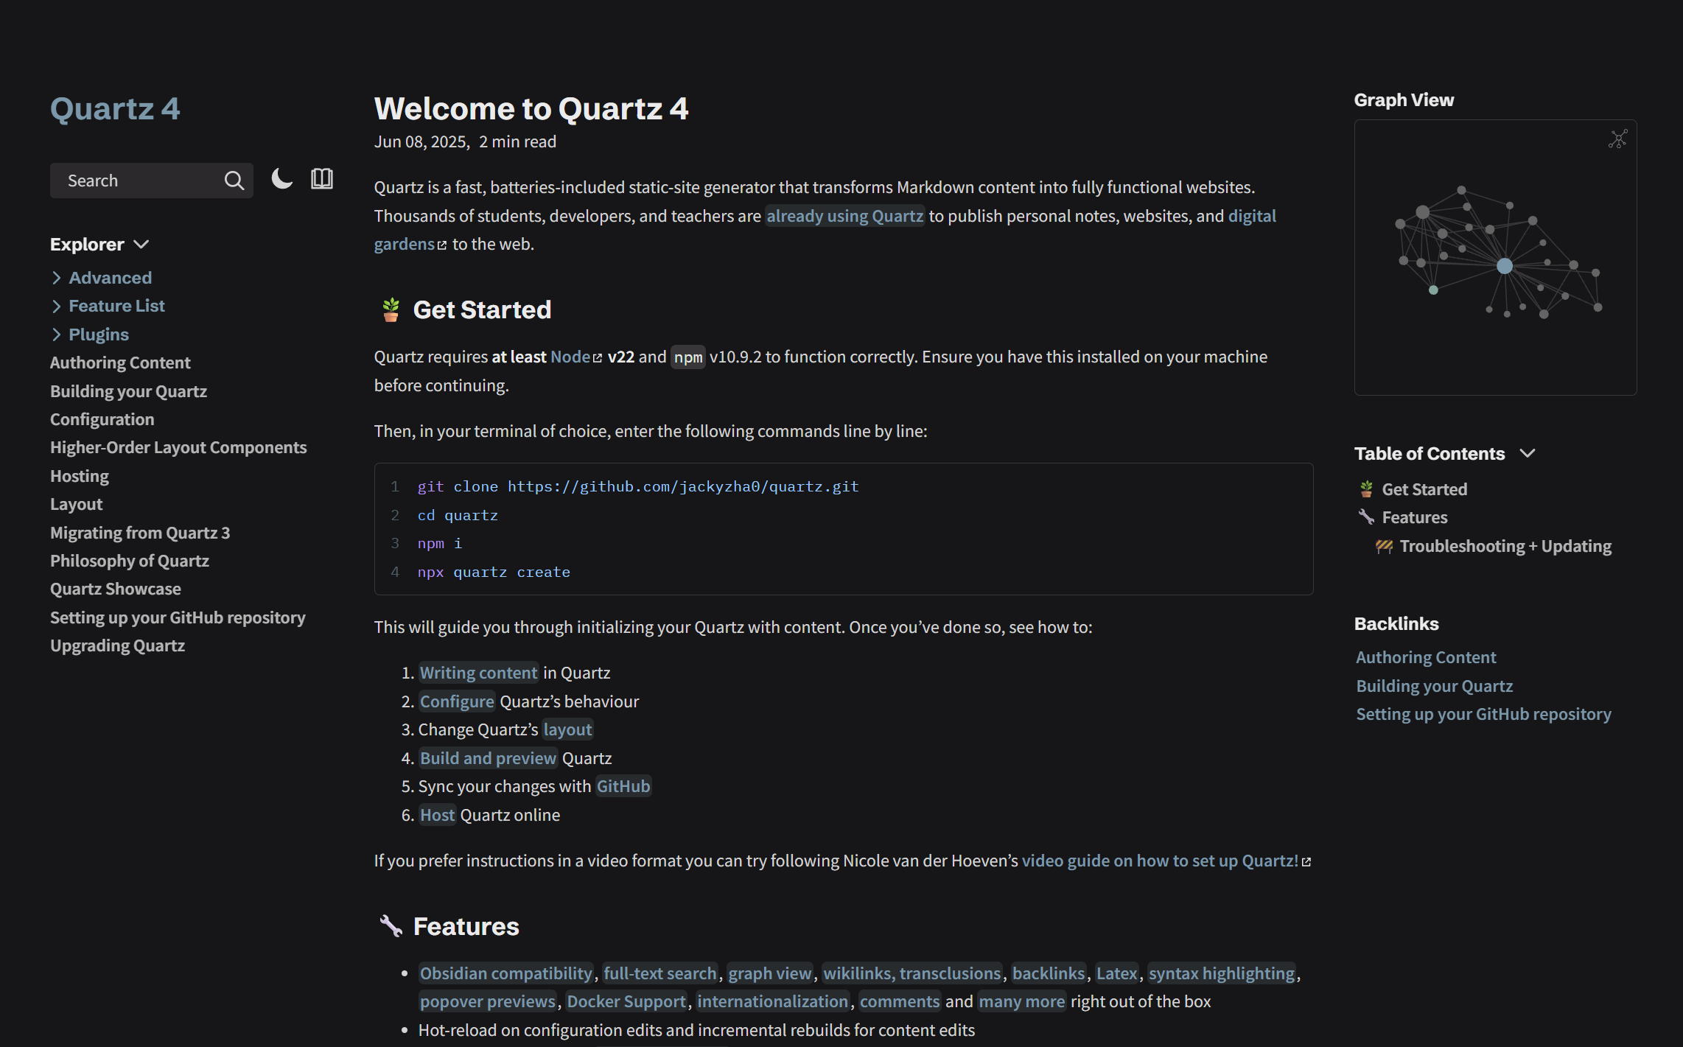Open Higher-Order Layout Components page

[x=178, y=447]
